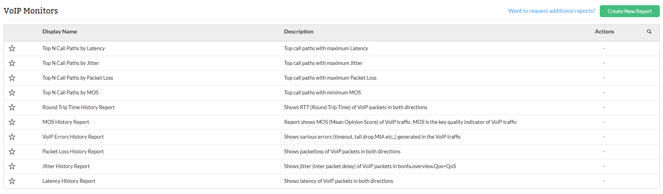Screen dimensions: 663x194
Task: Click the star beside Top N Call Paths by MOS
Action: pos(12,93)
